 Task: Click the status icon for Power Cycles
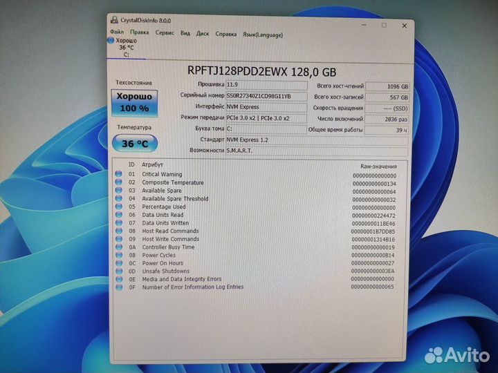(x=119, y=255)
